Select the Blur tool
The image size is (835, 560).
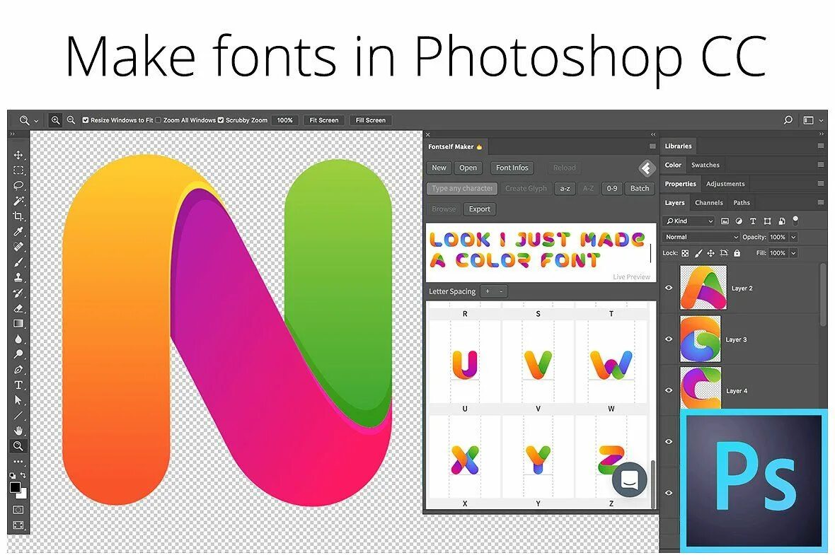point(18,339)
